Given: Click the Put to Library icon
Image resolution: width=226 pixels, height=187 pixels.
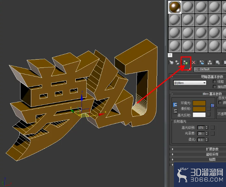Looking at the screenshot, I should coord(218,62).
